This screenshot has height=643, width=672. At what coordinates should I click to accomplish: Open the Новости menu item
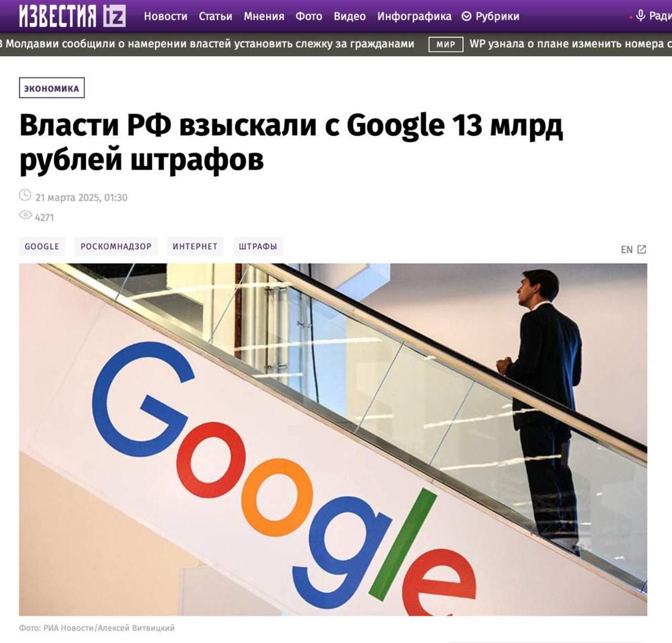[166, 16]
